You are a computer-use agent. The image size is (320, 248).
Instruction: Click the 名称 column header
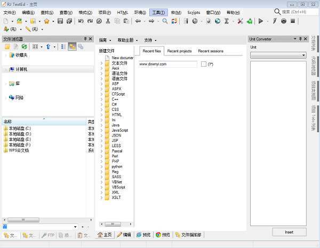pos(44,122)
